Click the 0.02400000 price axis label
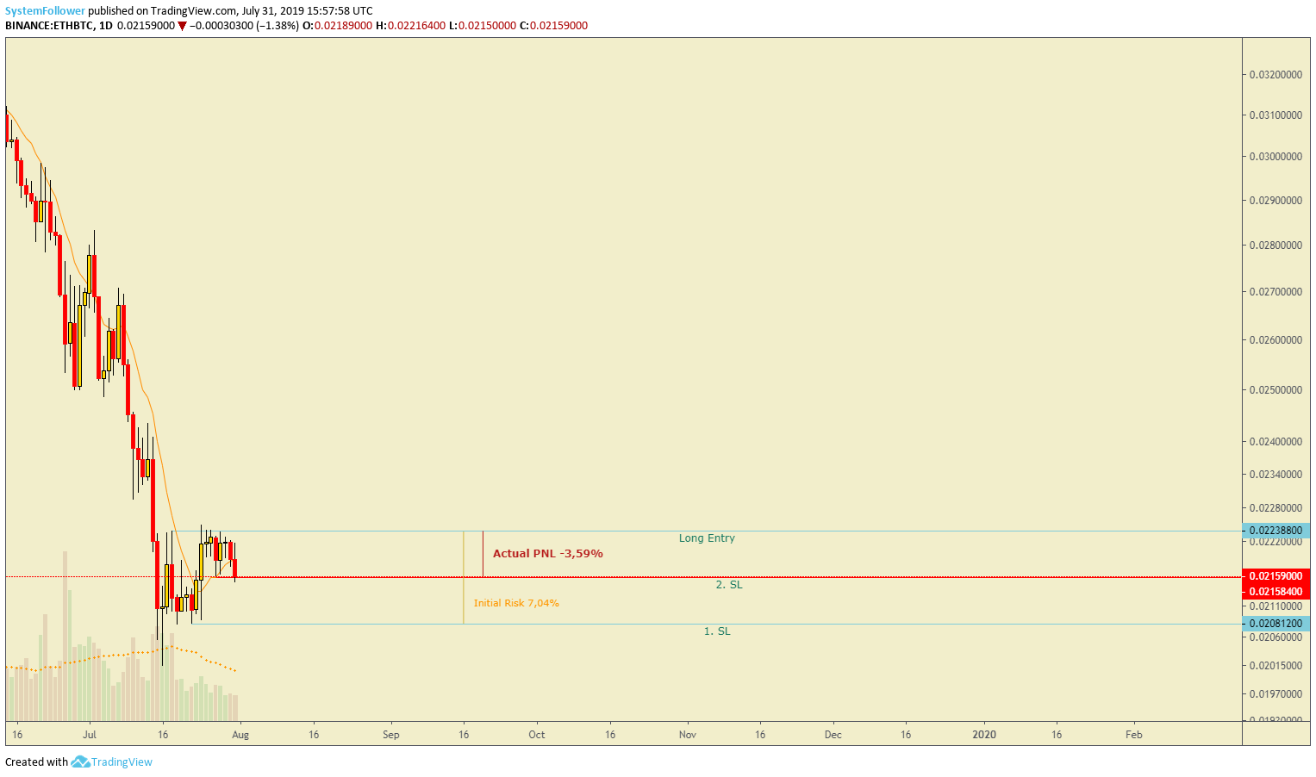Viewport: 1316px width, 777px height. pos(1275,442)
